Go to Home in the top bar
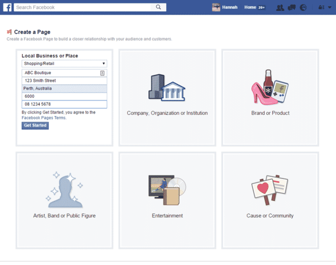 (250, 7)
